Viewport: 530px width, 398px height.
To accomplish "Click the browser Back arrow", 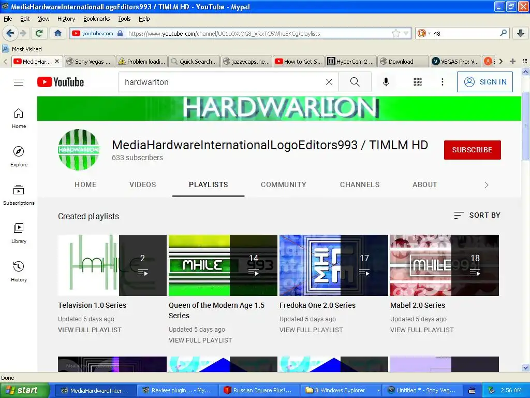I will (x=10, y=33).
